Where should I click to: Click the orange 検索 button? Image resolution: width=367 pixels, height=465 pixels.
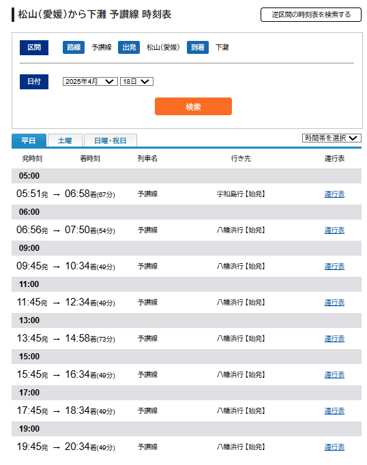(x=193, y=106)
